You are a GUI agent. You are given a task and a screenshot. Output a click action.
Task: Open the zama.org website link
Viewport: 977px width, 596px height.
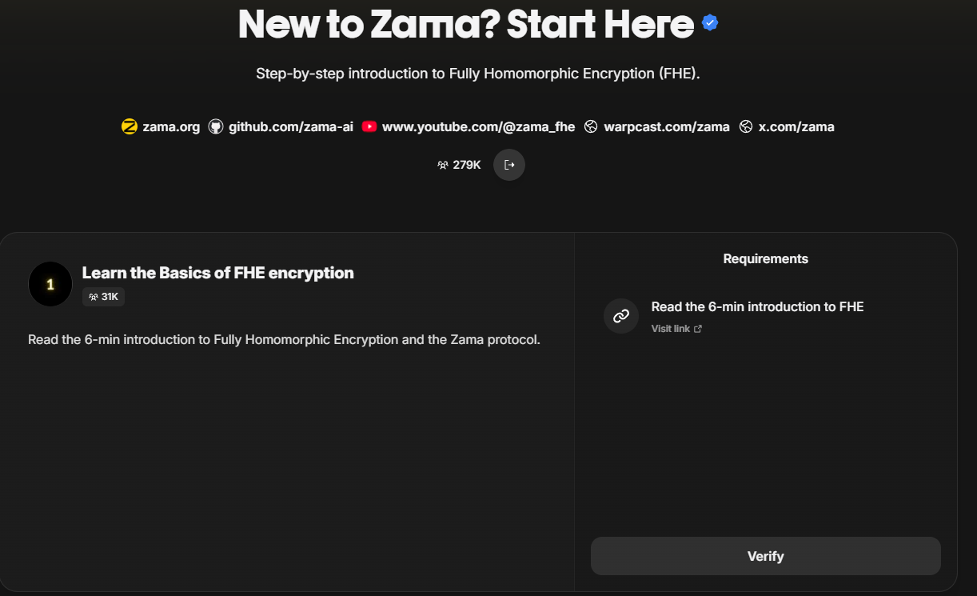[169, 126]
